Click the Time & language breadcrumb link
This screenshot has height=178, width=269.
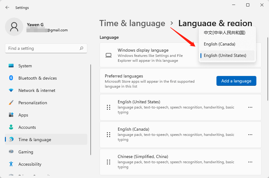coord(132,23)
